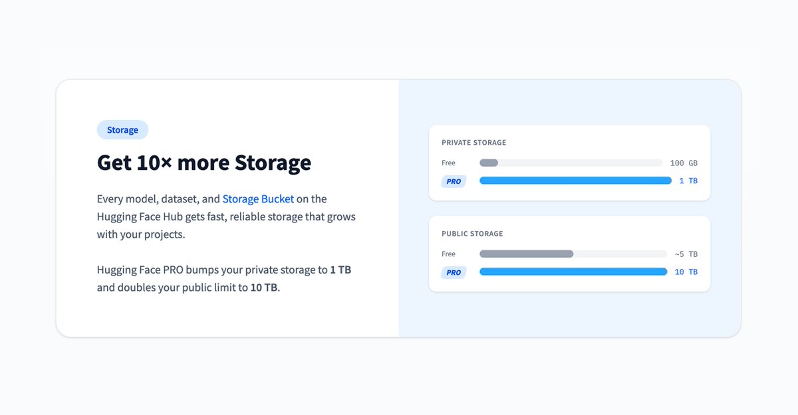The height and width of the screenshot is (415, 798).
Task: Click the bold "1 TB" in paragraph
Action: (x=340, y=270)
